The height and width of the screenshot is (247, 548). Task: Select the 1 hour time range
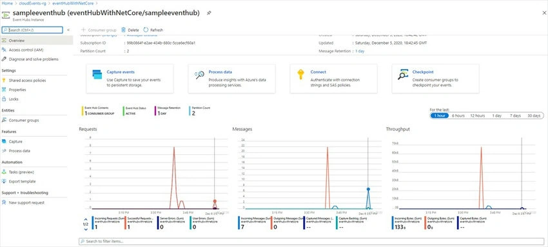click(x=439, y=115)
